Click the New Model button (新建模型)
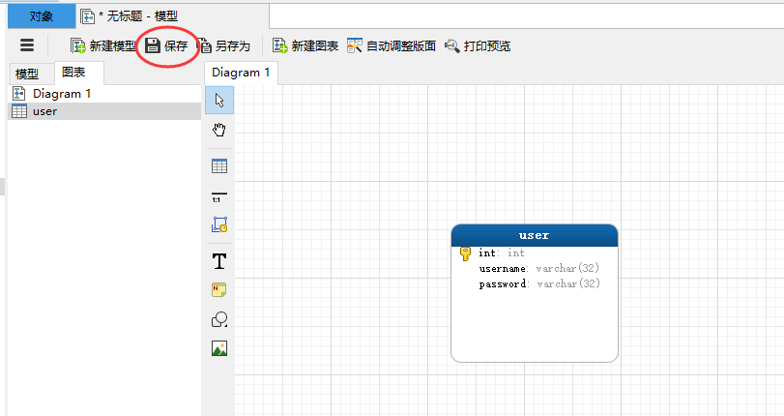784x416 pixels. [x=103, y=46]
